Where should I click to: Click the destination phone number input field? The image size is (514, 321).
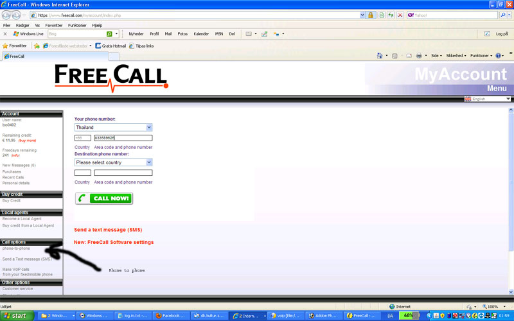pyautogui.click(x=123, y=173)
